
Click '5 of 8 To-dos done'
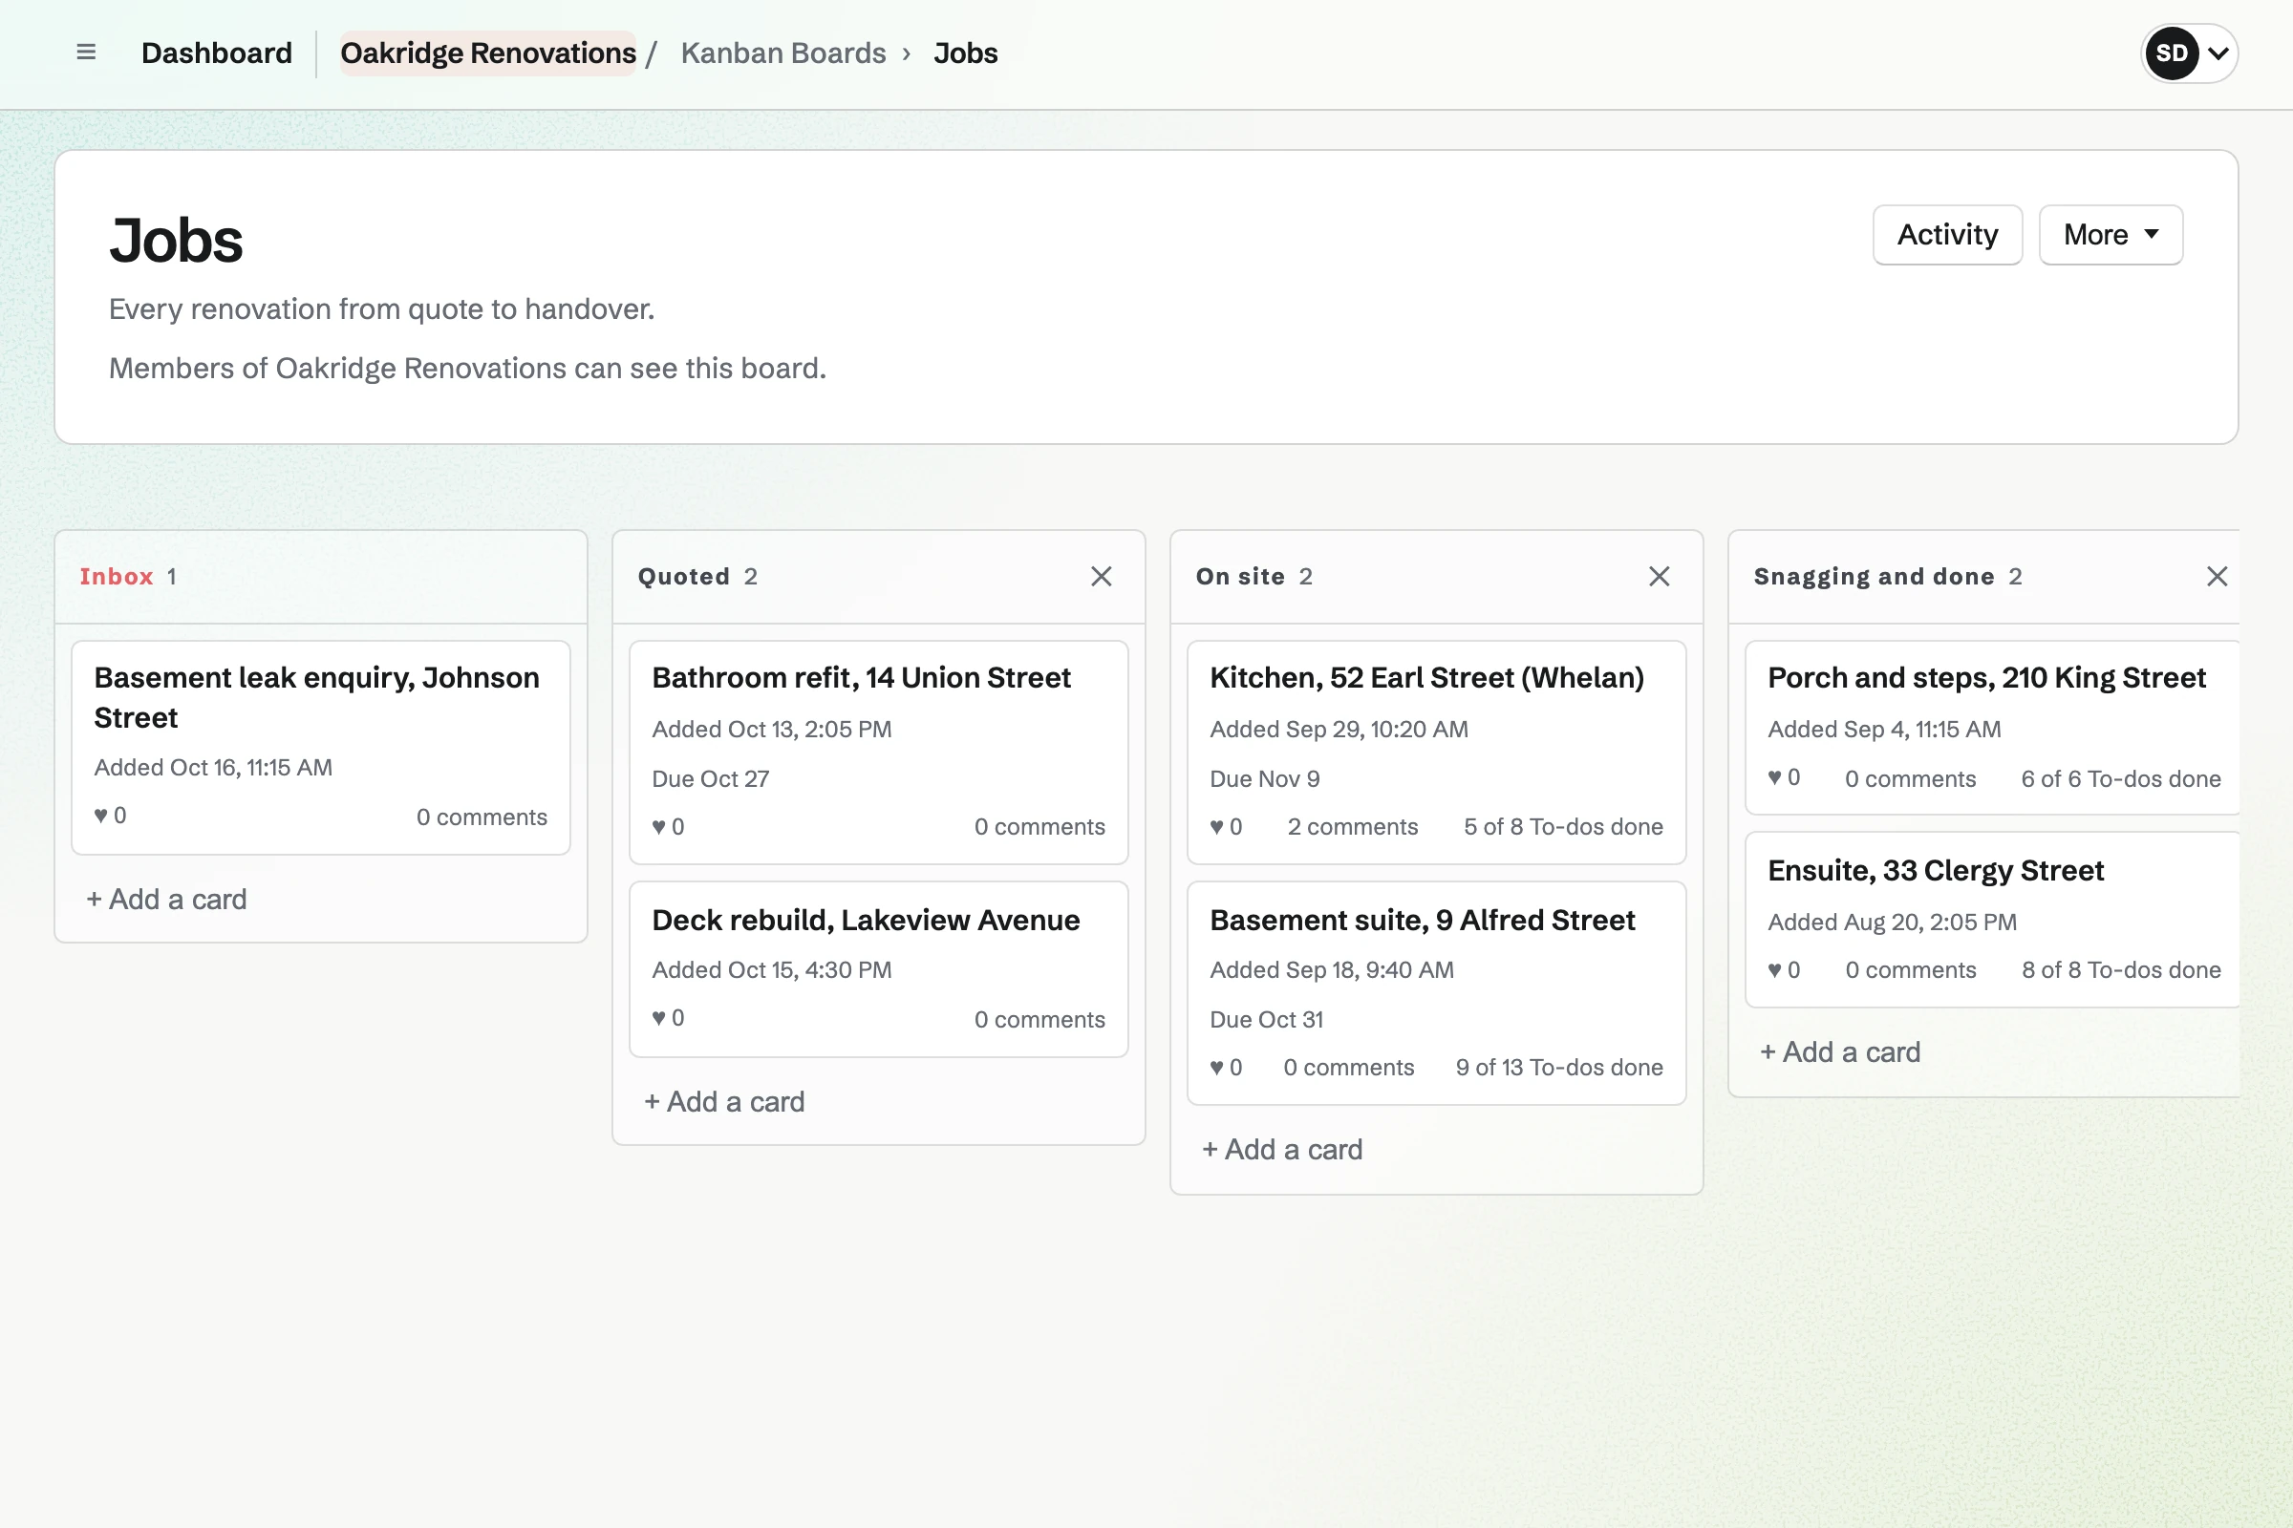pyautogui.click(x=1563, y=826)
